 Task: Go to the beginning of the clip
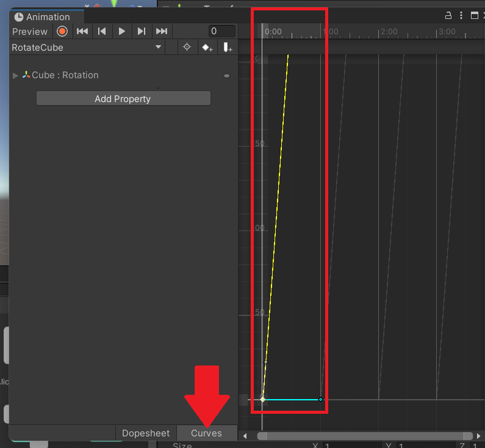82,31
